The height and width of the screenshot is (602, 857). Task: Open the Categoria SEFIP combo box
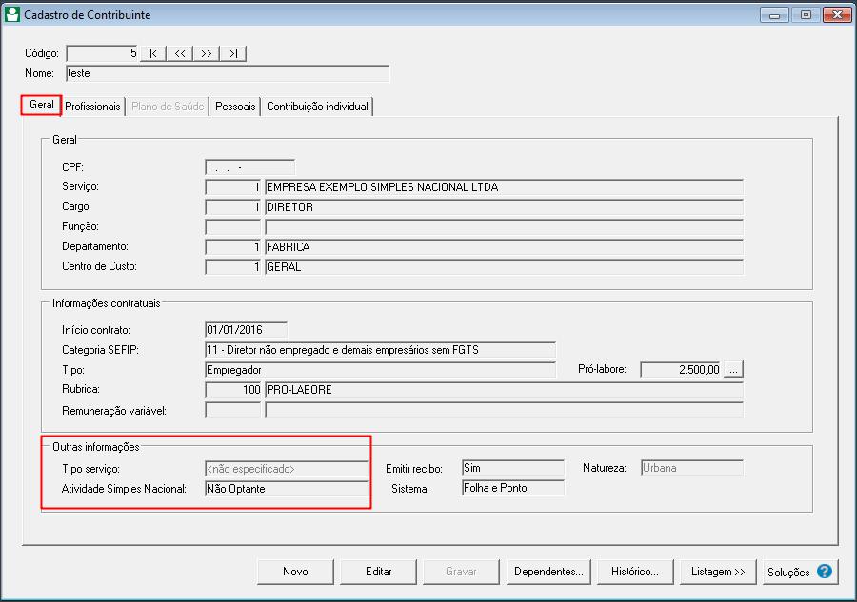380,350
